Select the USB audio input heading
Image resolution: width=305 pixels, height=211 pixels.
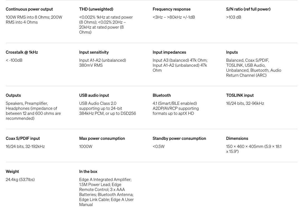coord(94,95)
